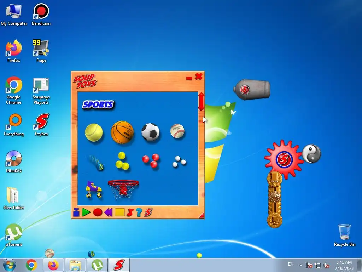Click the red gear toy with S logo
Image resolution: width=362 pixels, height=272 pixels.
284,159
